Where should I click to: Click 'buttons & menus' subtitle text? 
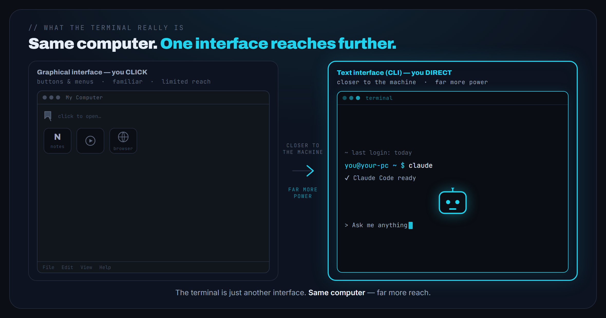[65, 82]
